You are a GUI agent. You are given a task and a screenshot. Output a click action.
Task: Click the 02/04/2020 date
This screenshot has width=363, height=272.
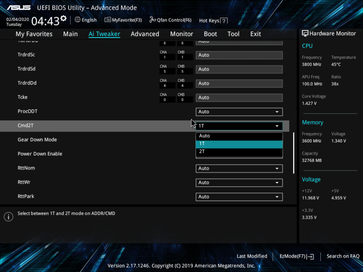pos(18,19)
